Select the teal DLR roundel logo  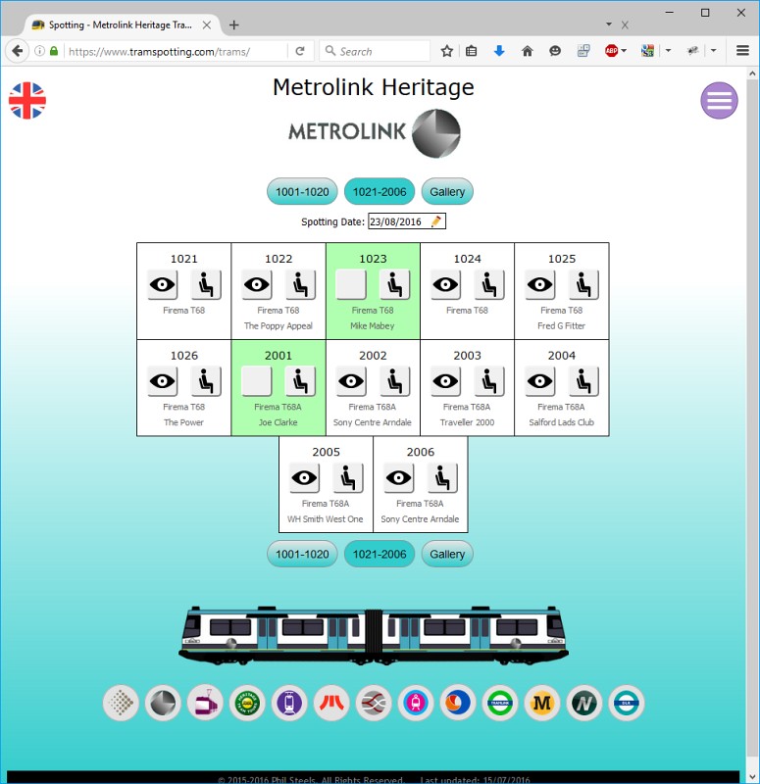pos(627,703)
